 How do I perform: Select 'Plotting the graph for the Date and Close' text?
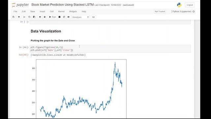tap(53, 40)
